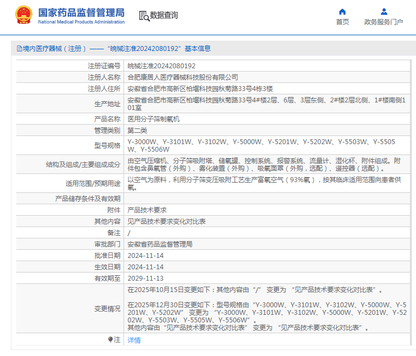
Task: Click the 附件 value 产品技术要求
Action: 147,210
